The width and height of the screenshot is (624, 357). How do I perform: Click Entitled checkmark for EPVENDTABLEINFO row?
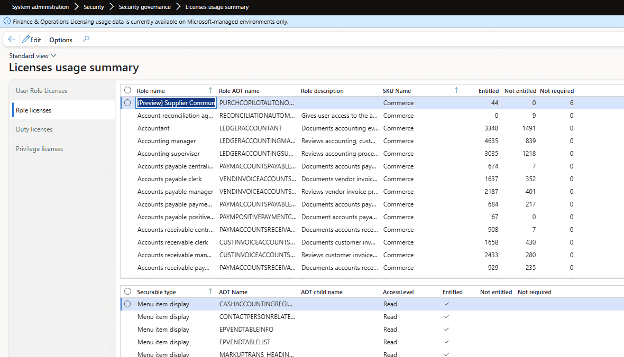[446, 330]
